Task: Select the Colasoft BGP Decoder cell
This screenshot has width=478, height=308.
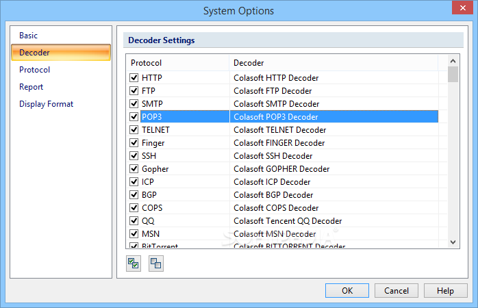Action: click(x=334, y=194)
